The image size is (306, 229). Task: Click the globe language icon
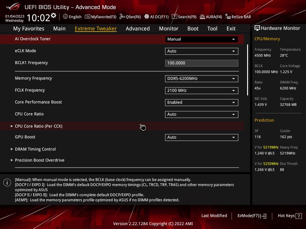click(65, 17)
